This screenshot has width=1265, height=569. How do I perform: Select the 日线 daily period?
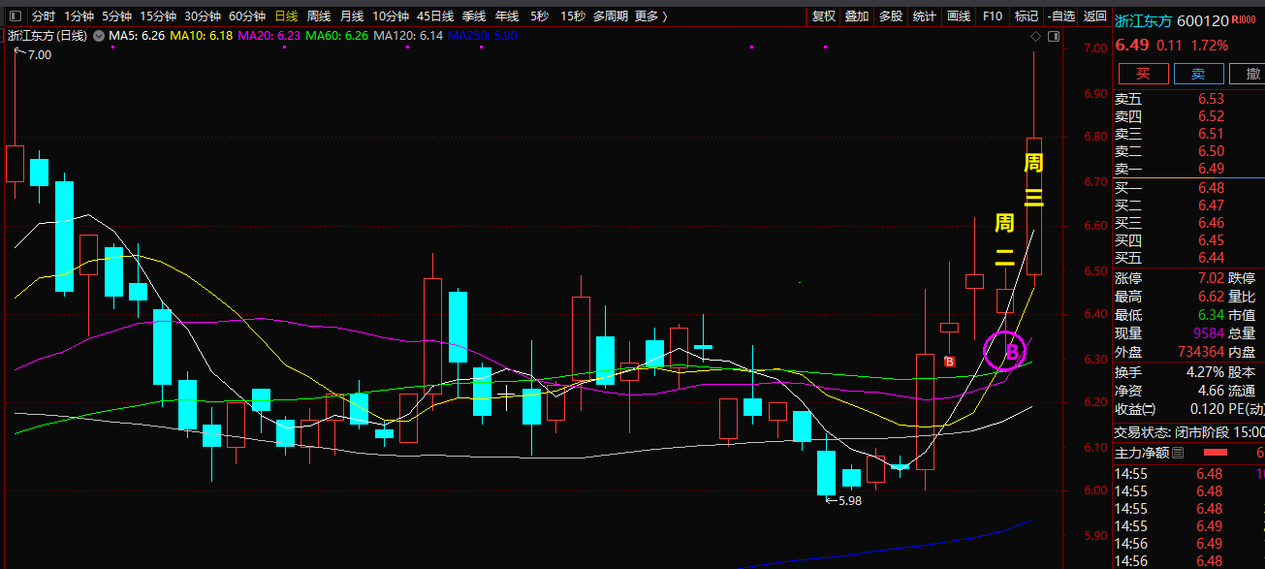[x=286, y=16]
